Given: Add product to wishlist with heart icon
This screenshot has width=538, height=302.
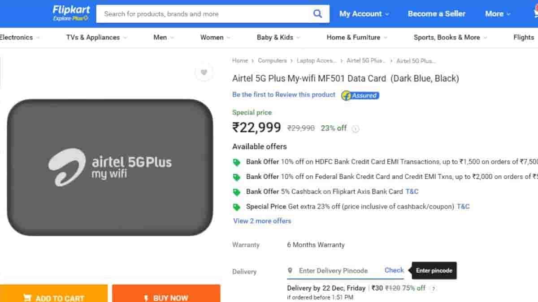Looking at the screenshot, I should click(x=204, y=72).
